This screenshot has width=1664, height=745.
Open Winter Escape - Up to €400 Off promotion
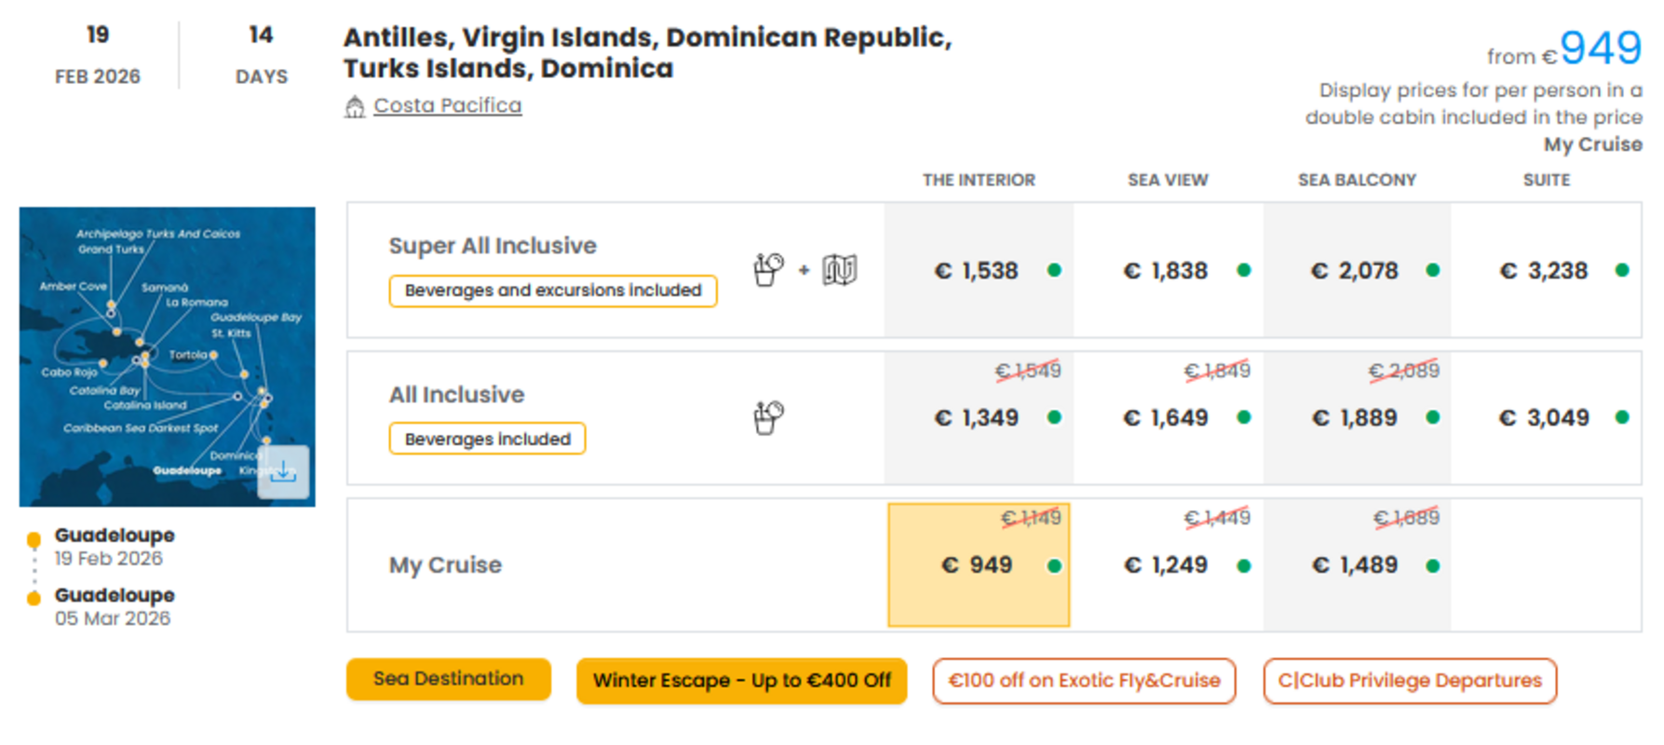coord(742,681)
